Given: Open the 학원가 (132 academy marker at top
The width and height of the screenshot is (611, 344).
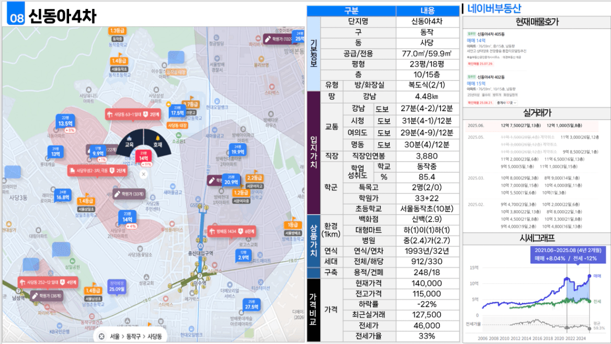Looking at the screenshot, I should tap(279, 39).
